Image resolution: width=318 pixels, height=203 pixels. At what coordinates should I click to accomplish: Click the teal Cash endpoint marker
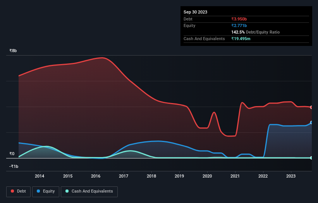pyautogui.click(x=311, y=158)
